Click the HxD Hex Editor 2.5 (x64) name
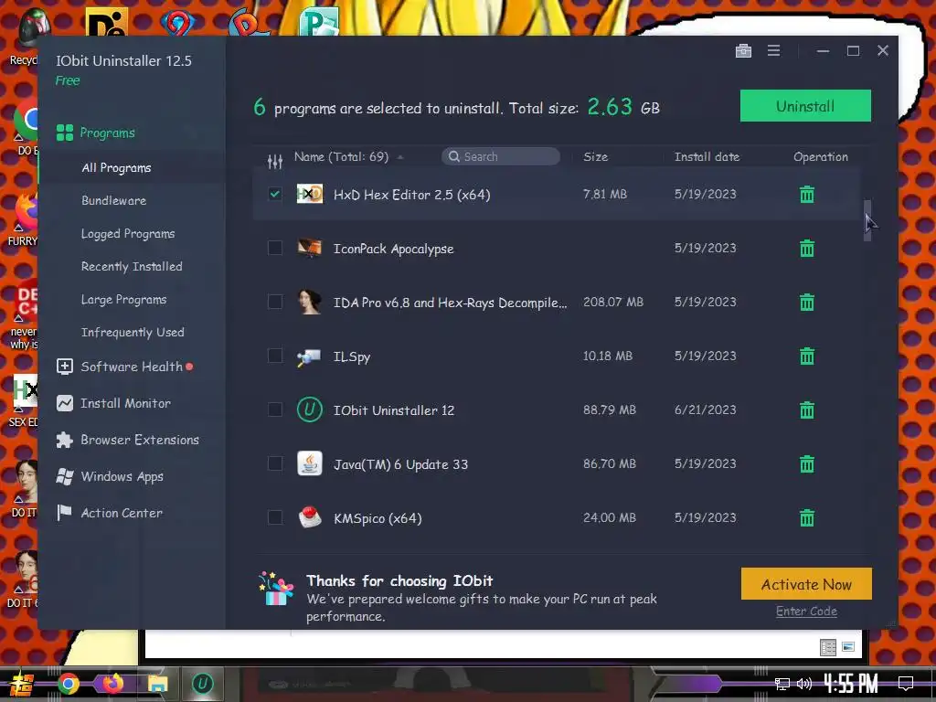This screenshot has width=936, height=702. coord(412,195)
